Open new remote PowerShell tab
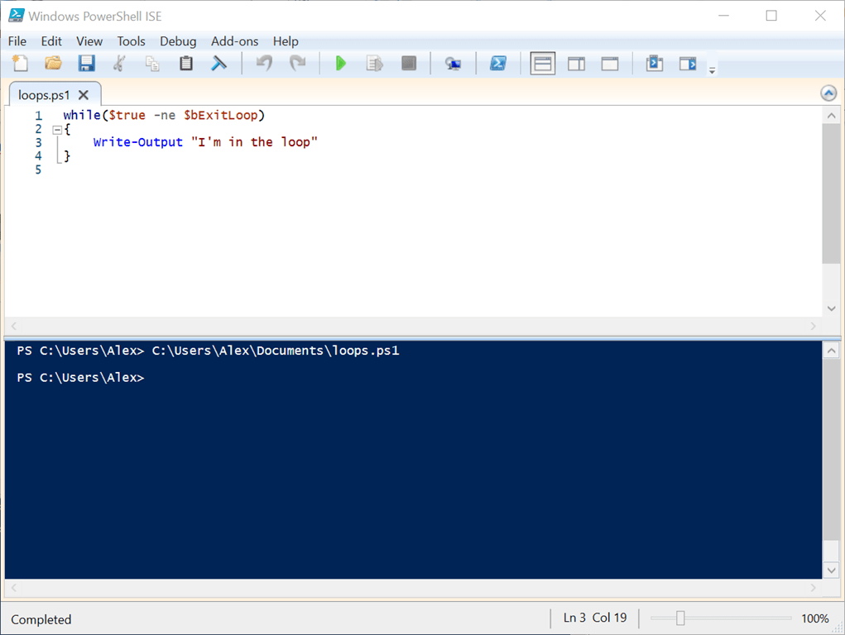Viewport: 845px width, 635px height. [453, 64]
